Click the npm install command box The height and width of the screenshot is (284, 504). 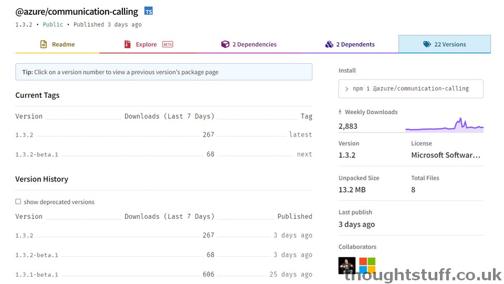[x=411, y=88]
